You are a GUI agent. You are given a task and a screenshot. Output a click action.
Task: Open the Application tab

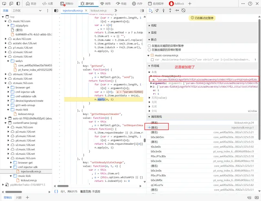(156, 4)
